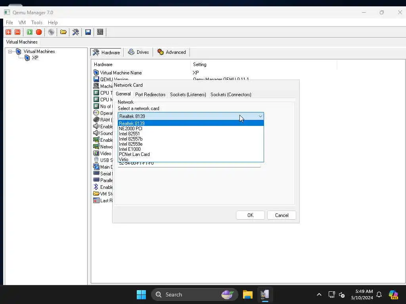
Task: Click the taskbar Search box
Action: tap(194, 294)
